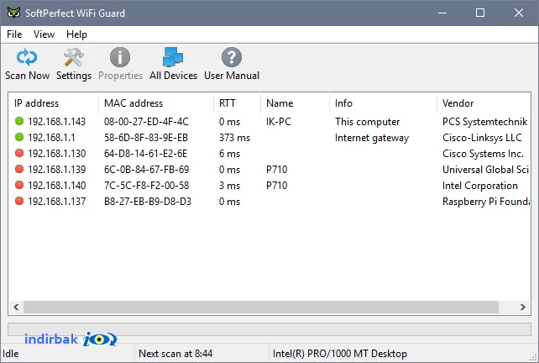
Task: Click the IK-PC device name
Action: 279,122
